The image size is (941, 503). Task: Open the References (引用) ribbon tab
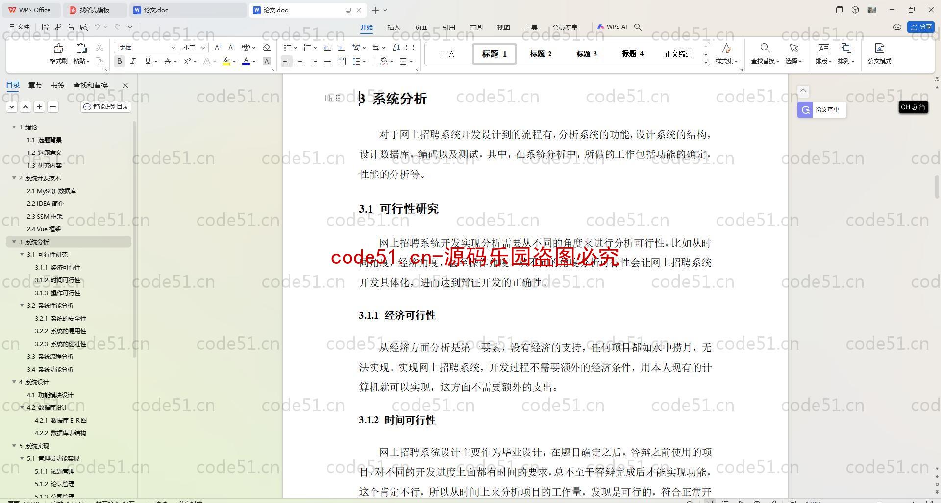point(448,27)
